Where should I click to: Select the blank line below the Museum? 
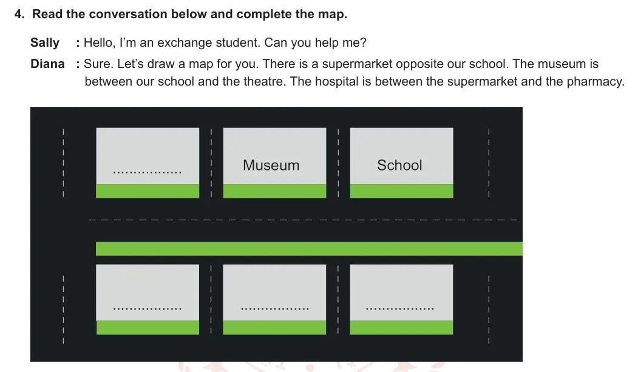point(274,309)
